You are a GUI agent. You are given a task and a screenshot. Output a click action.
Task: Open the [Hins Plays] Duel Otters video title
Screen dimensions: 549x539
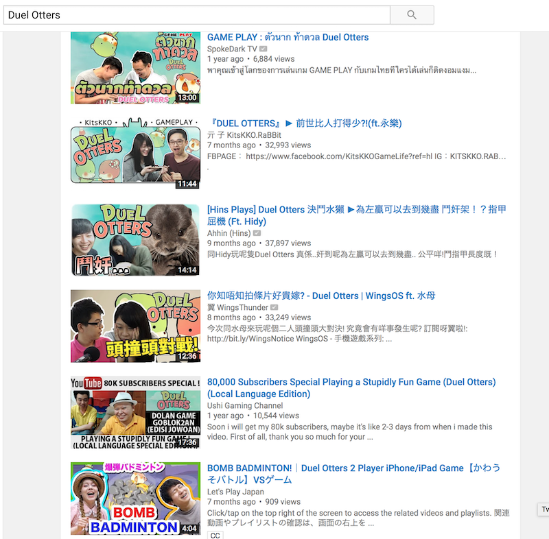pyautogui.click(x=356, y=215)
